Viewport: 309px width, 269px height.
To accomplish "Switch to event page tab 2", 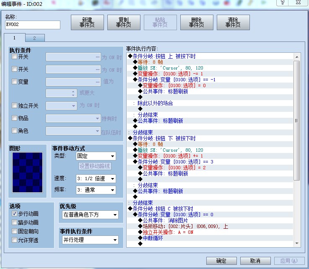I will click(35, 38).
